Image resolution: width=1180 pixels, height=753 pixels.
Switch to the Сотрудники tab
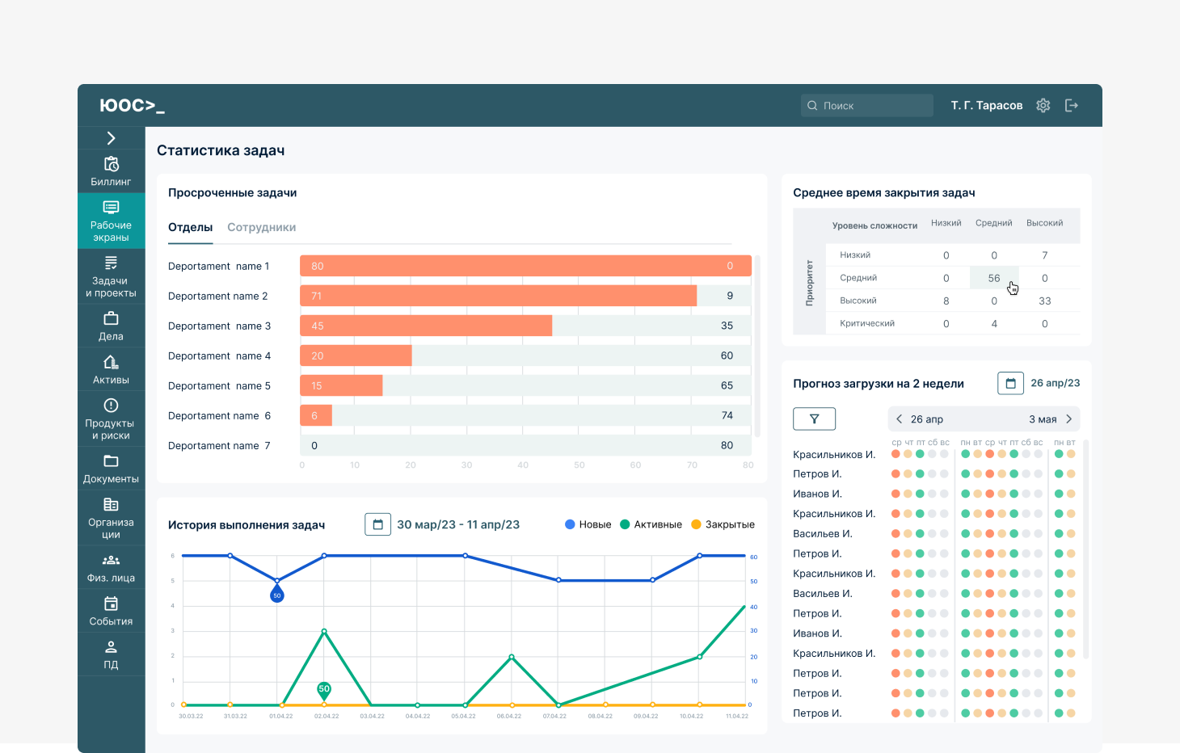pos(262,228)
